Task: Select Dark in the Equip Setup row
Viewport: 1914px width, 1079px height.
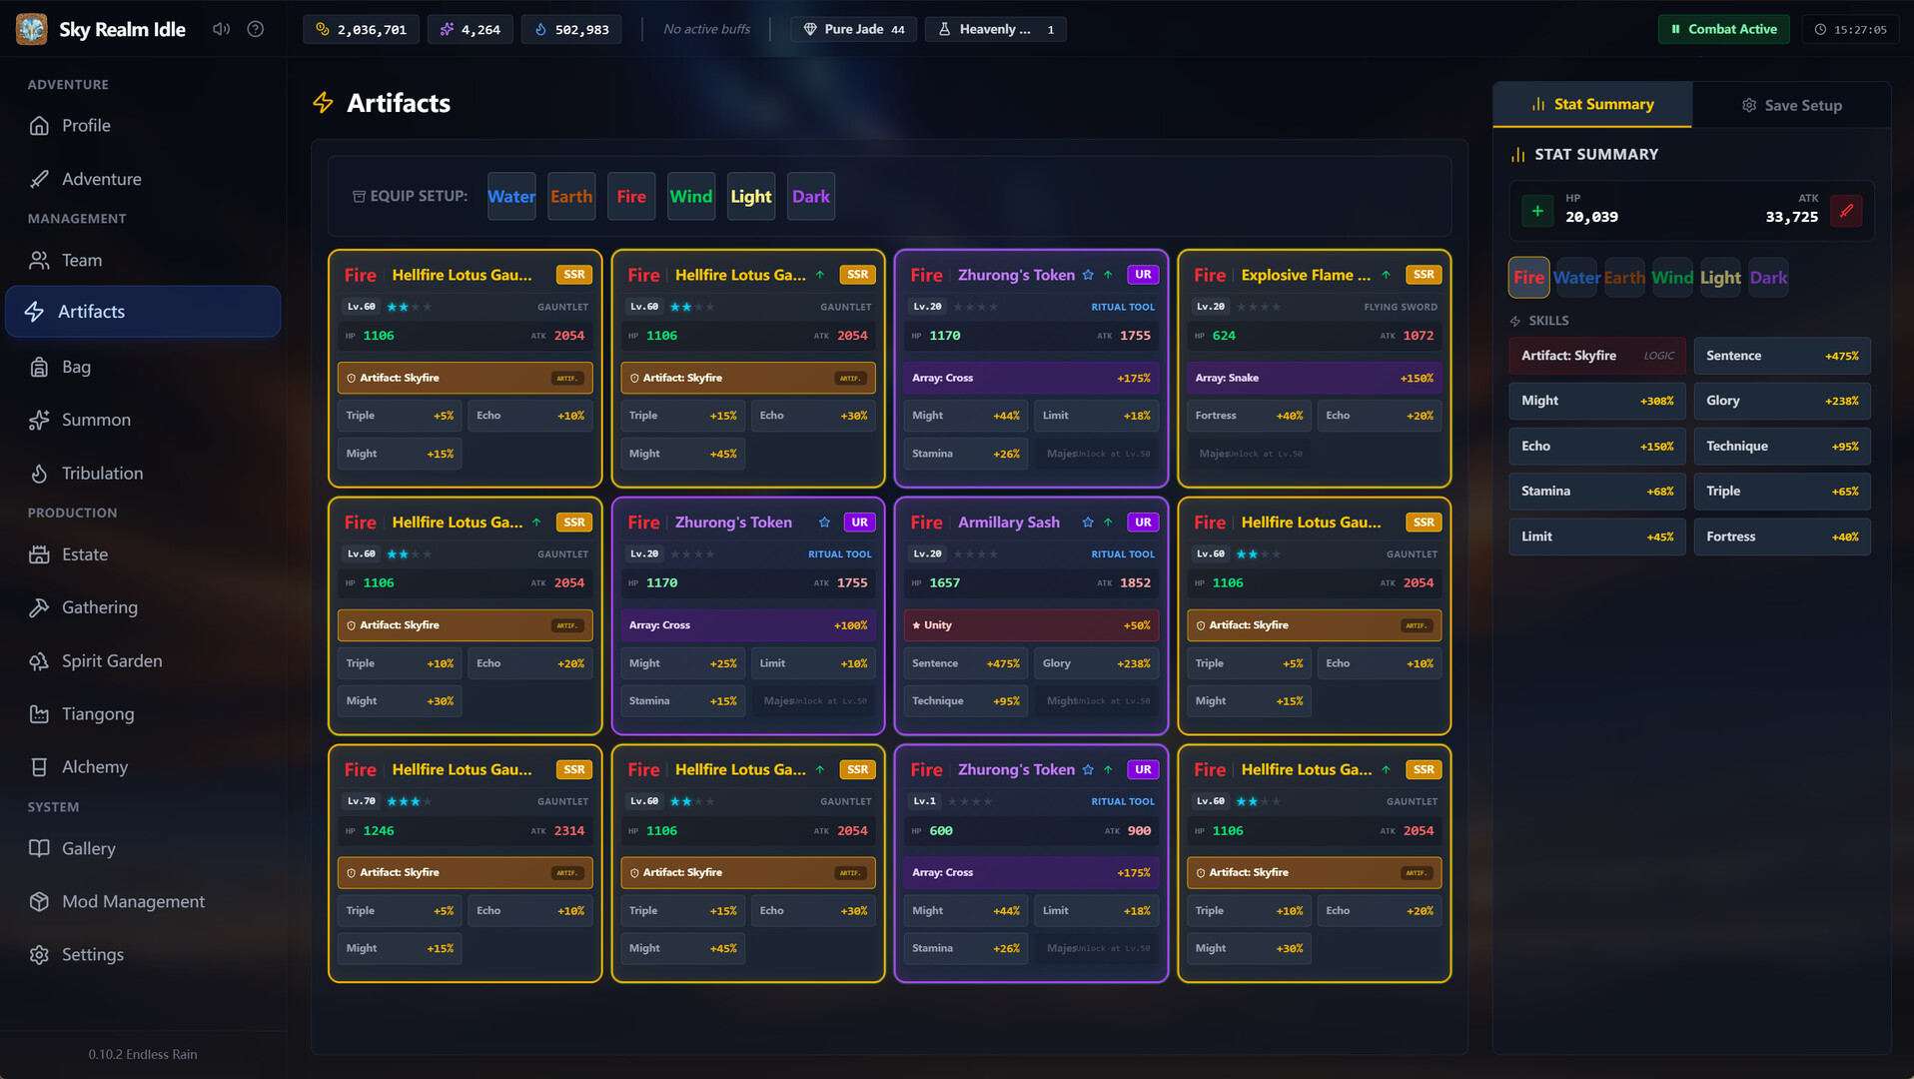Action: (x=810, y=196)
